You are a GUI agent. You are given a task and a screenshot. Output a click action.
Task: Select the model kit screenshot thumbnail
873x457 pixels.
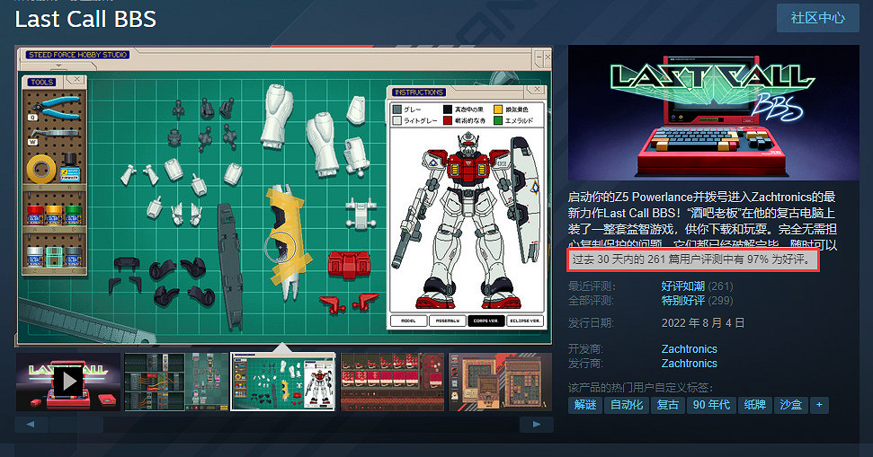point(283,382)
